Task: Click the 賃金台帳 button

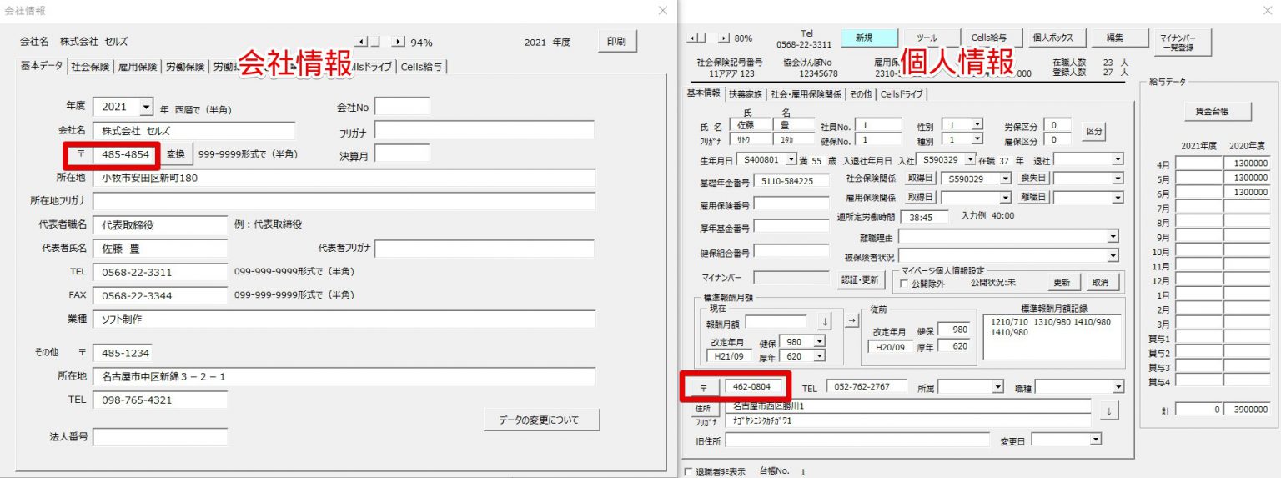Action: click(x=1217, y=111)
